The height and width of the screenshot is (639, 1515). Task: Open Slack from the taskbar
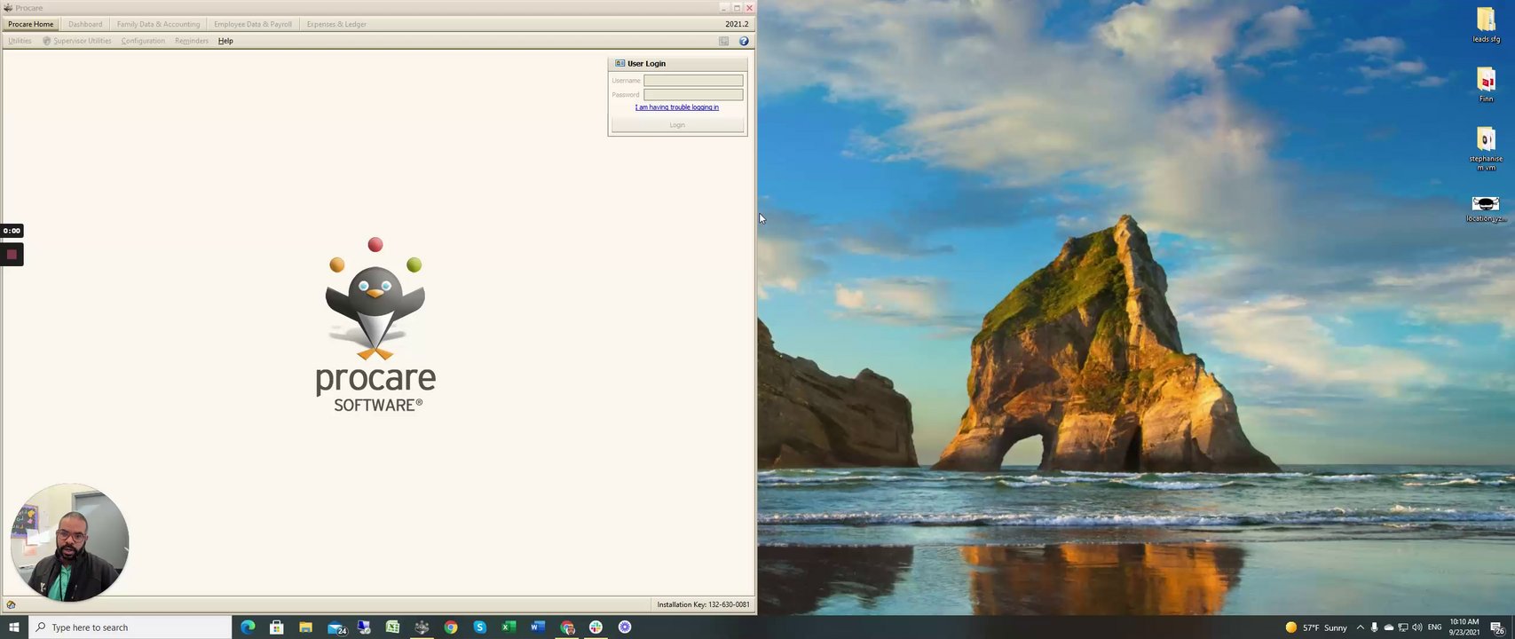pyautogui.click(x=596, y=627)
